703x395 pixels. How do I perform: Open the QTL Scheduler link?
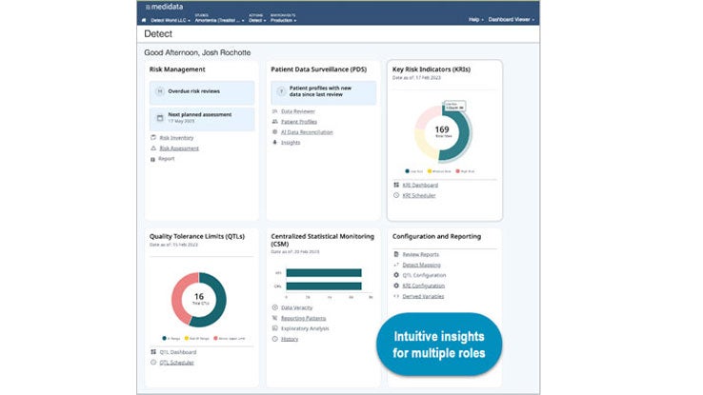[176, 363]
